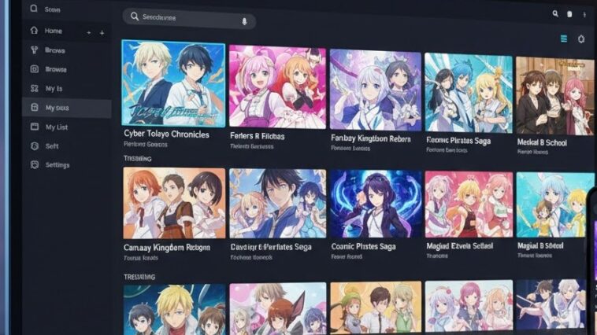Viewport: 597px width, 335px height.
Task: Select the Cyber Tokyo Chronicles thumbnail
Action: [173, 83]
